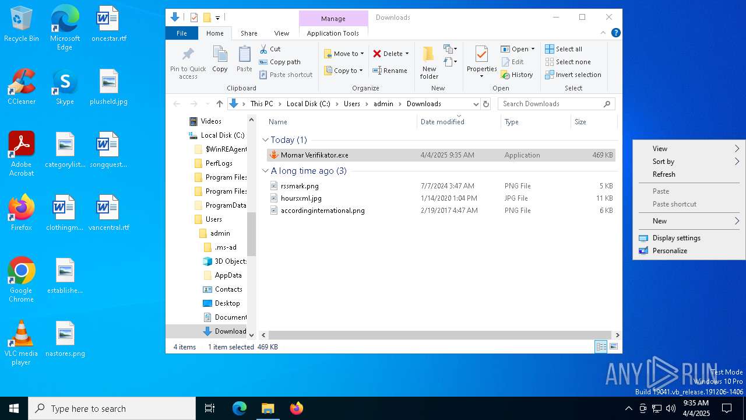This screenshot has height=420, width=746.
Task: Collapse the A long time ago group
Action: [265, 171]
